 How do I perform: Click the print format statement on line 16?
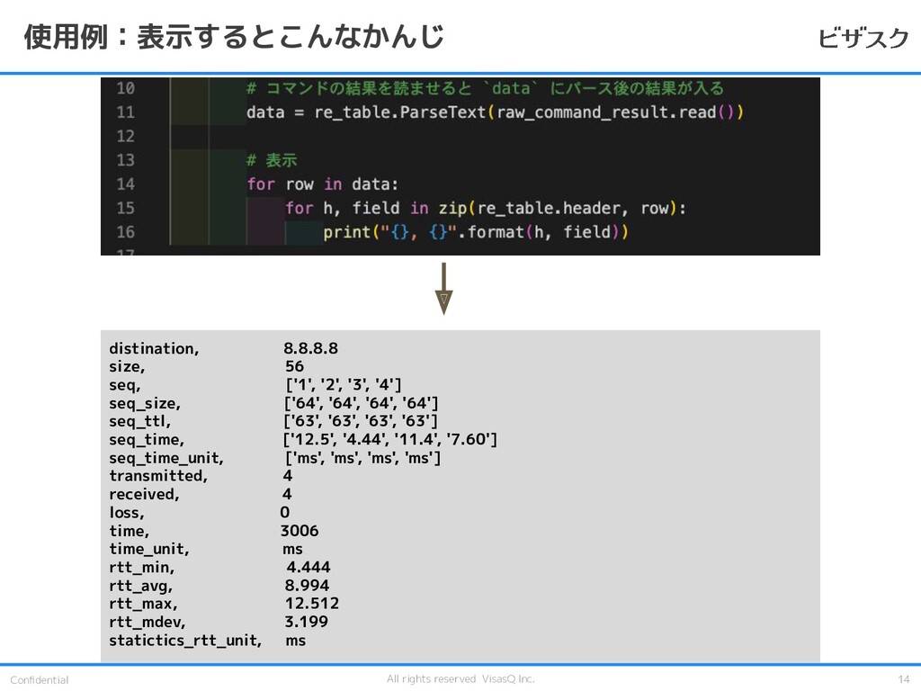click(x=476, y=232)
